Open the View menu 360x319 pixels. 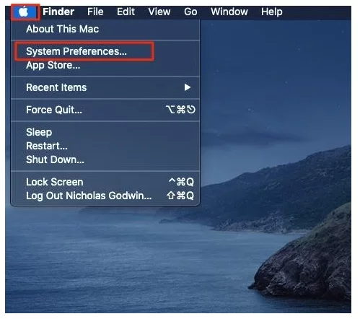click(x=159, y=12)
